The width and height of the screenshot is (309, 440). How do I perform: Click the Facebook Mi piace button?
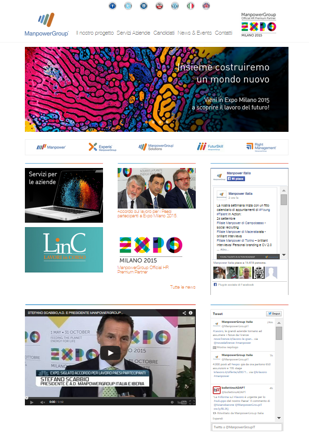coord(236,179)
